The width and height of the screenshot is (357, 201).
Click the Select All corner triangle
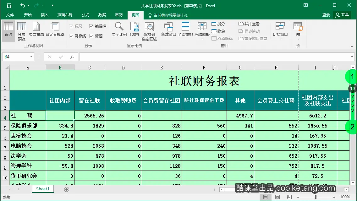coord(7,68)
